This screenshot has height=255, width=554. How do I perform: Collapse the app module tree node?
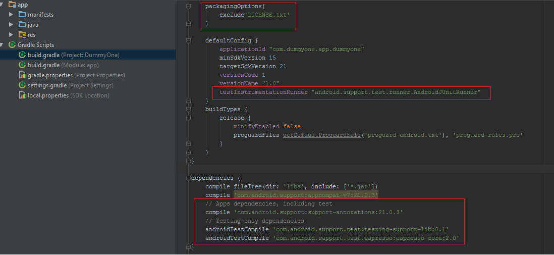click(2, 5)
